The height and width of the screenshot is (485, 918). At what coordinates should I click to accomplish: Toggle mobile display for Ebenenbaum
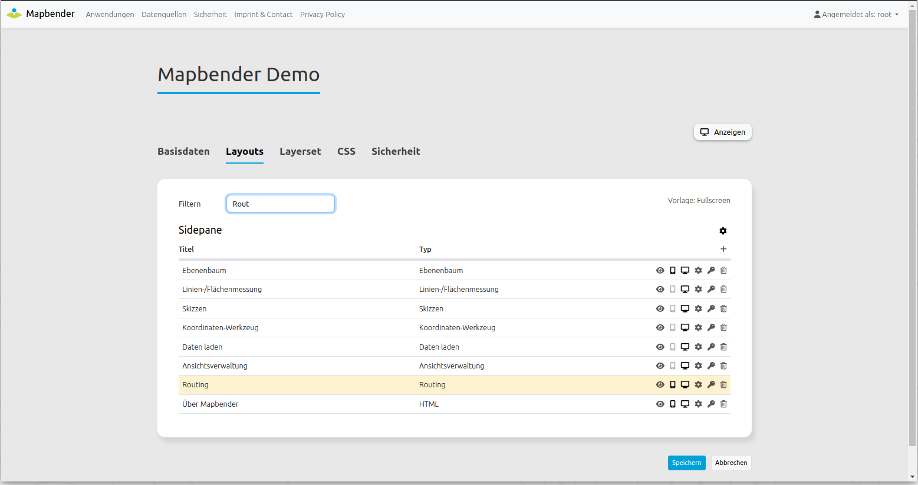pyautogui.click(x=673, y=270)
